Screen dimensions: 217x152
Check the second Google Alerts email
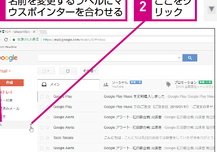[x=42, y=127]
